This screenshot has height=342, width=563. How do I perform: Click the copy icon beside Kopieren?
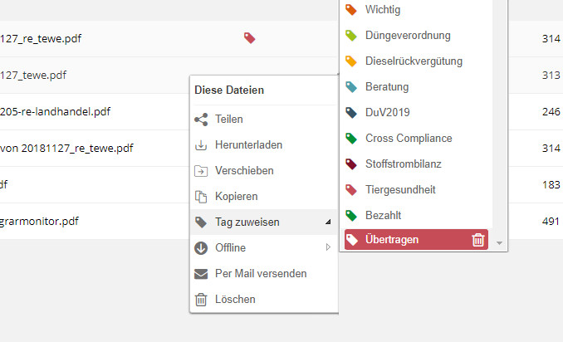coord(201,197)
